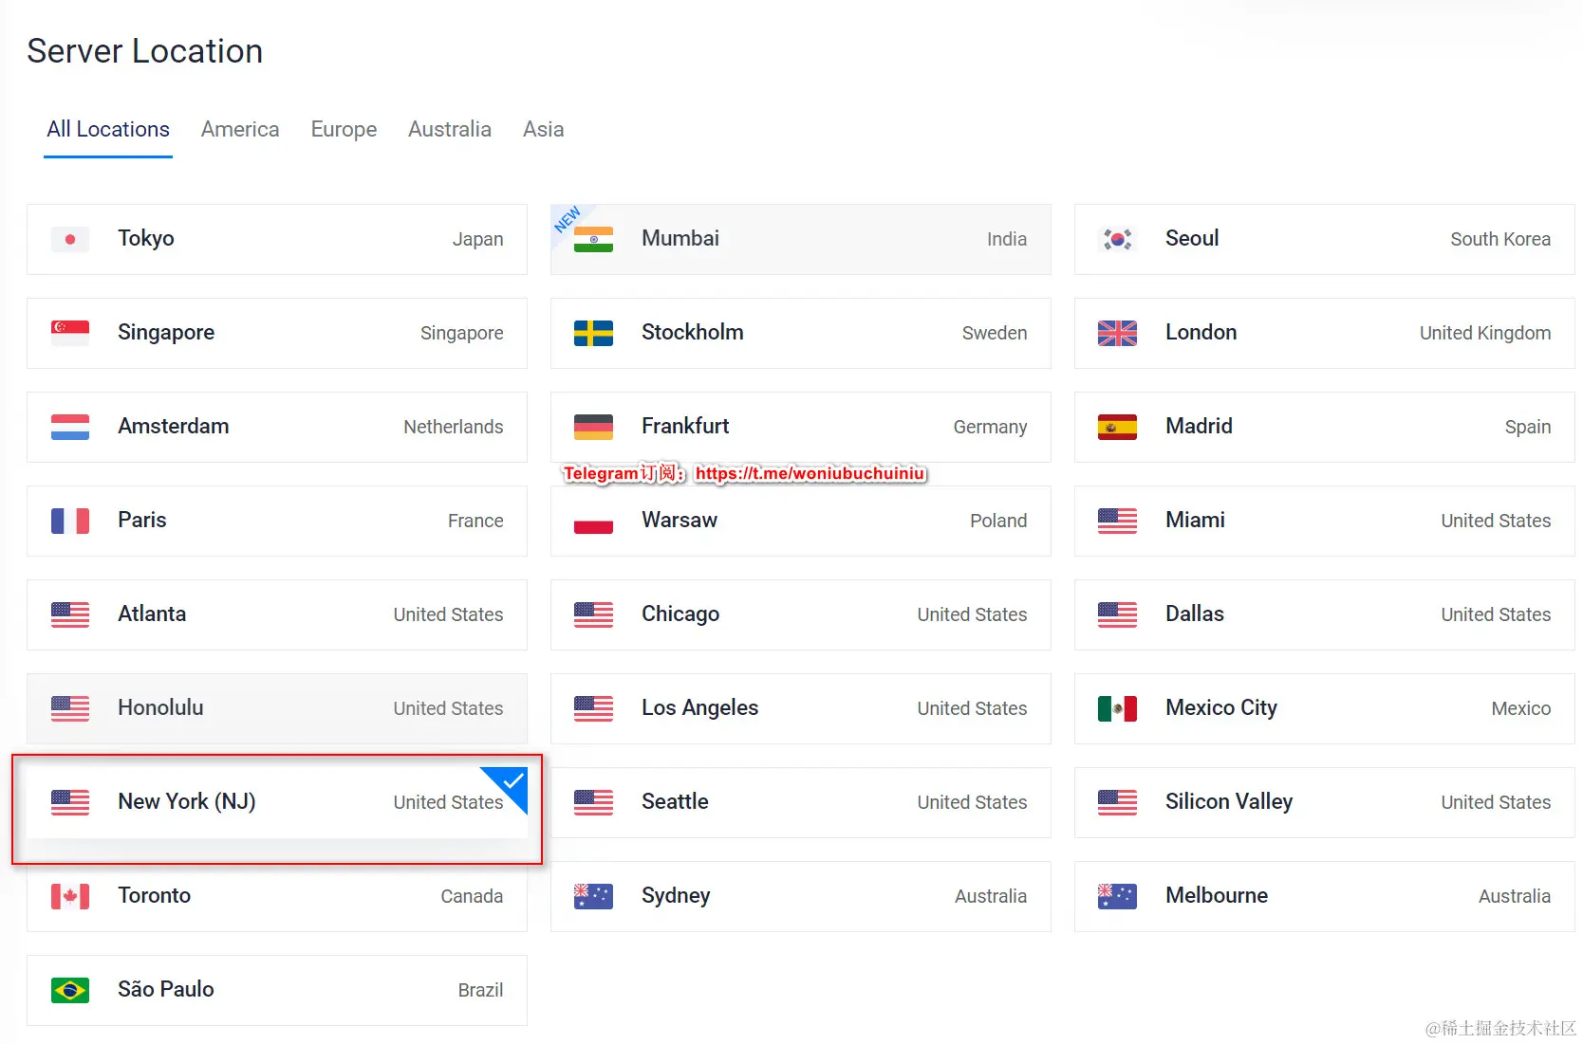Pick the Warsaw location name
Viewport: 1583px width, 1044px height.
[680, 520]
